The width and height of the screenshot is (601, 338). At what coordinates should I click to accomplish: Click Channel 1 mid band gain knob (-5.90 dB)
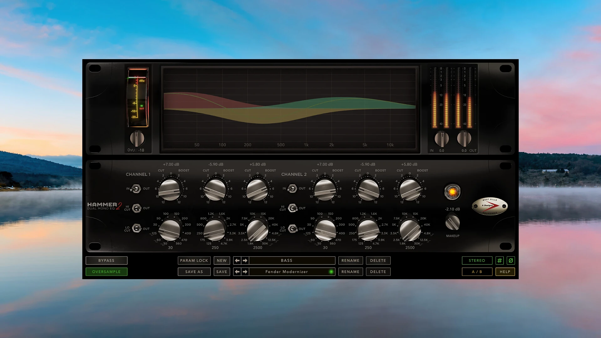(x=215, y=190)
